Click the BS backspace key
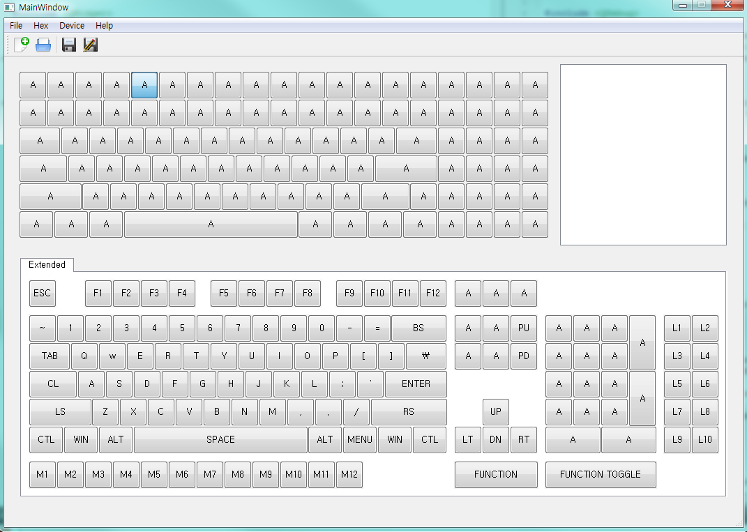Viewport: 747px width, 532px height. (x=418, y=328)
